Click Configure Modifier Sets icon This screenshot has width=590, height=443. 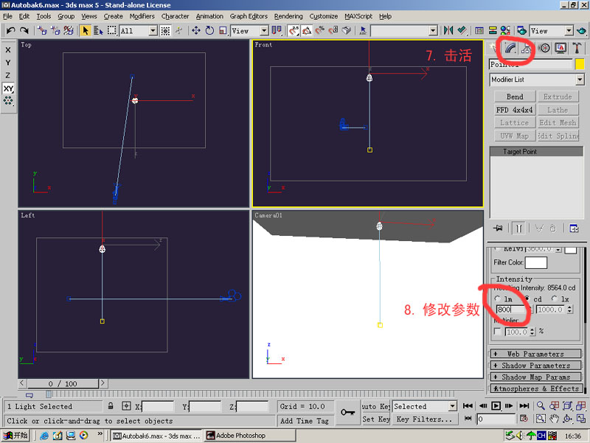point(574,229)
